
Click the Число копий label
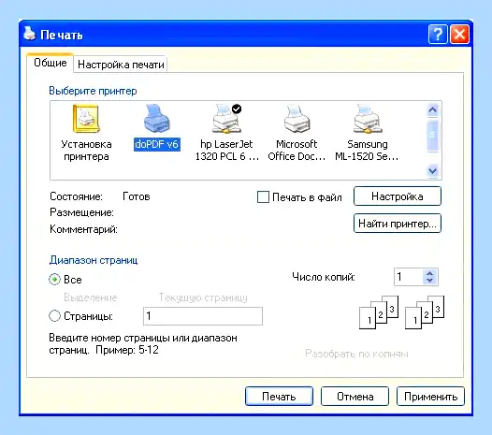pyautogui.click(x=324, y=277)
